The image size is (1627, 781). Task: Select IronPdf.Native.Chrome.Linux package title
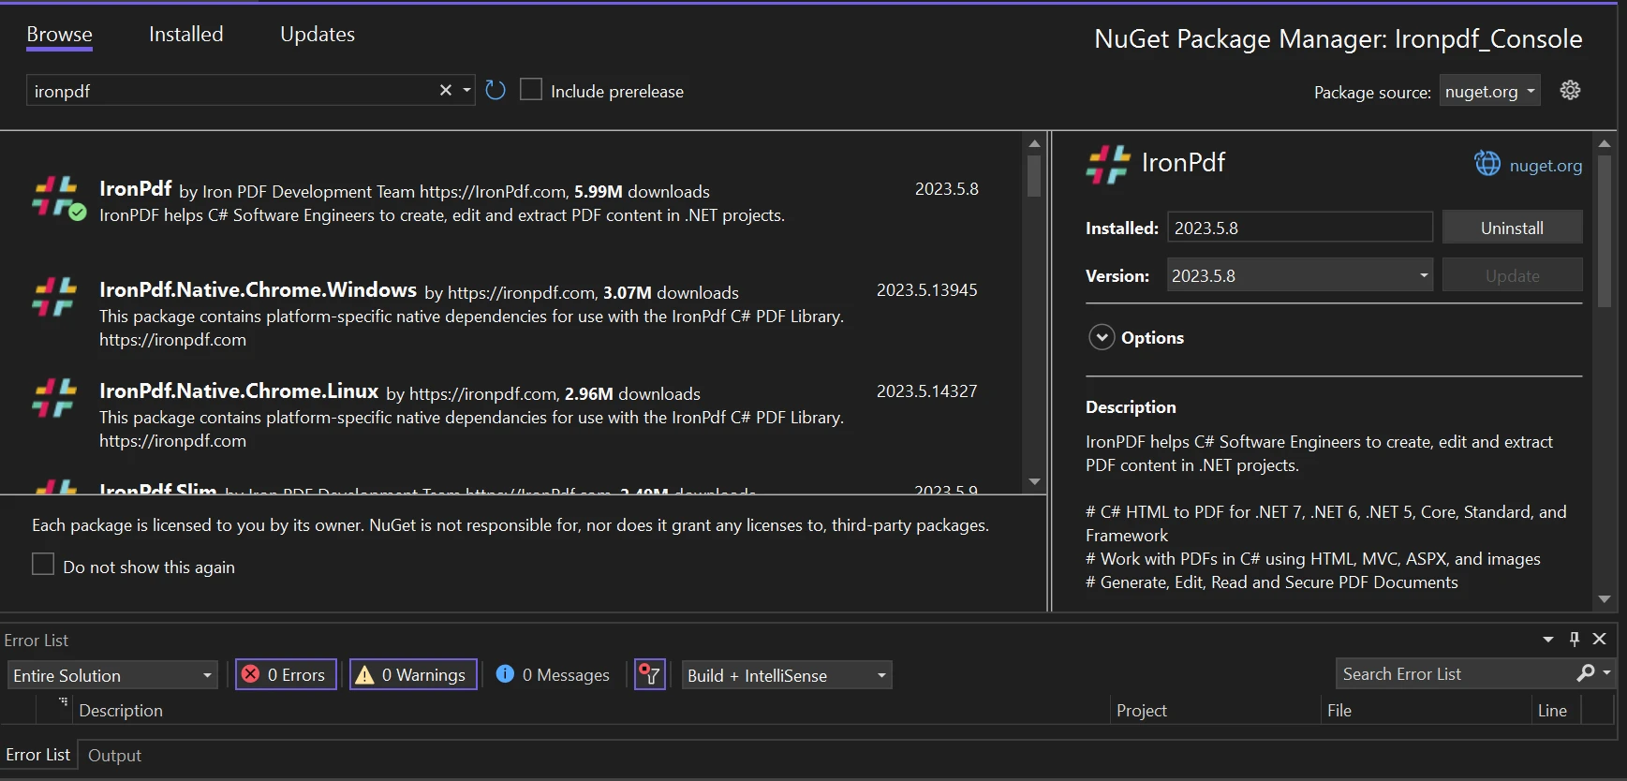coord(239,390)
